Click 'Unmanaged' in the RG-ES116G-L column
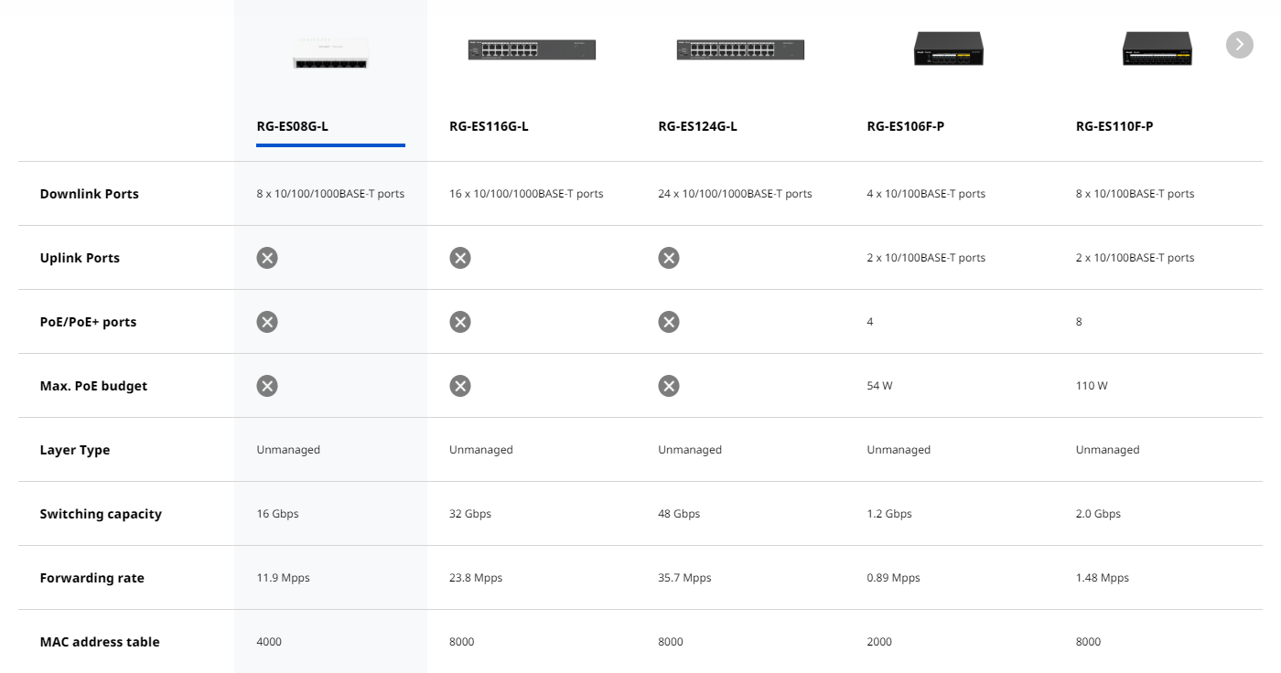This screenshot has height=673, width=1281. [x=481, y=450]
